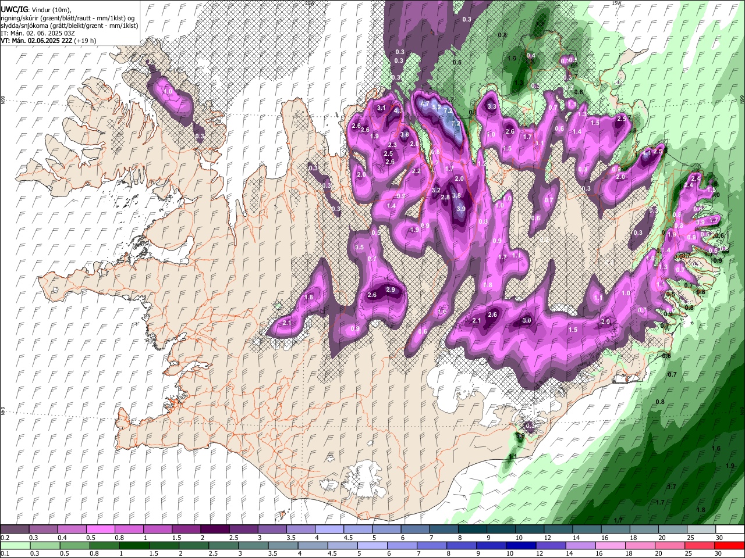
Task: Click the '3.3' precipitation value on the map
Action: [x=492, y=106]
